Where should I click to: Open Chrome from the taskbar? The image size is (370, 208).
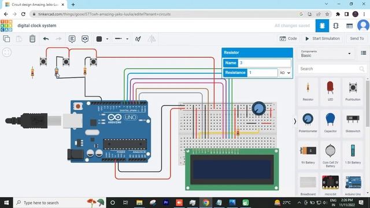coord(206,203)
